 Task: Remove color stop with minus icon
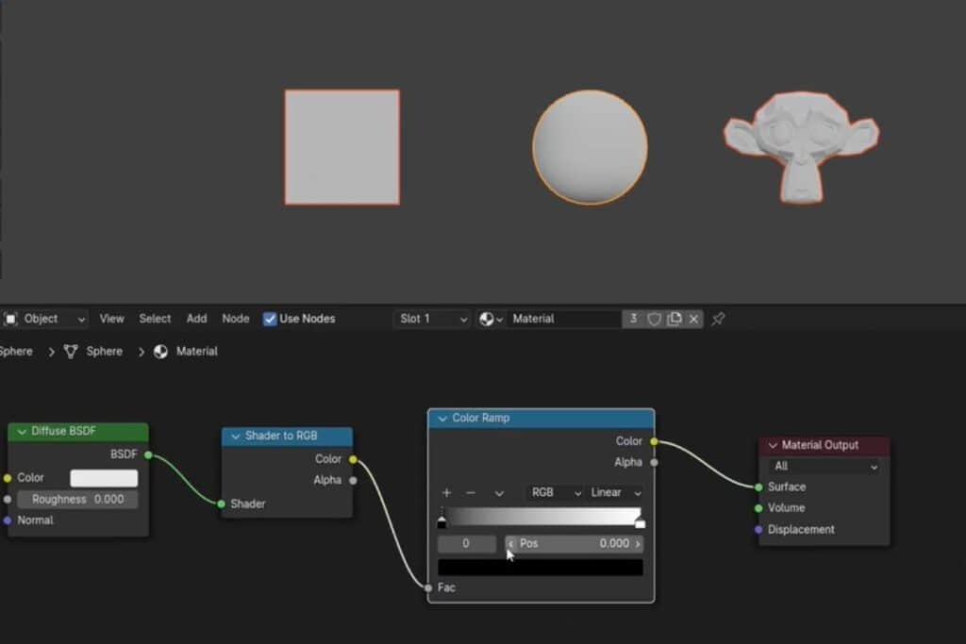point(471,493)
